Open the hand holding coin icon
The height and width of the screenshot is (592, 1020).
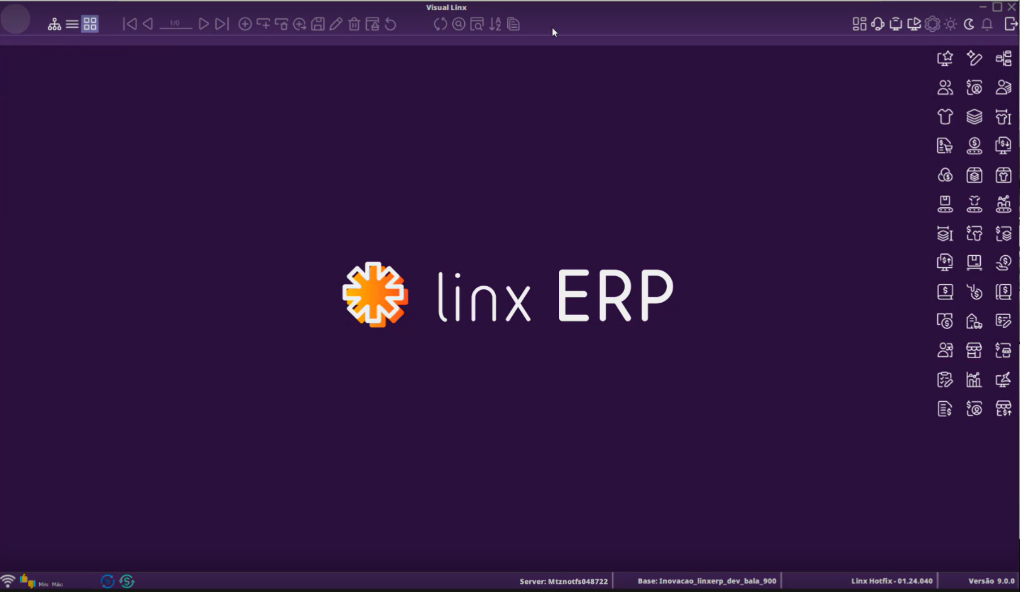click(x=1004, y=262)
